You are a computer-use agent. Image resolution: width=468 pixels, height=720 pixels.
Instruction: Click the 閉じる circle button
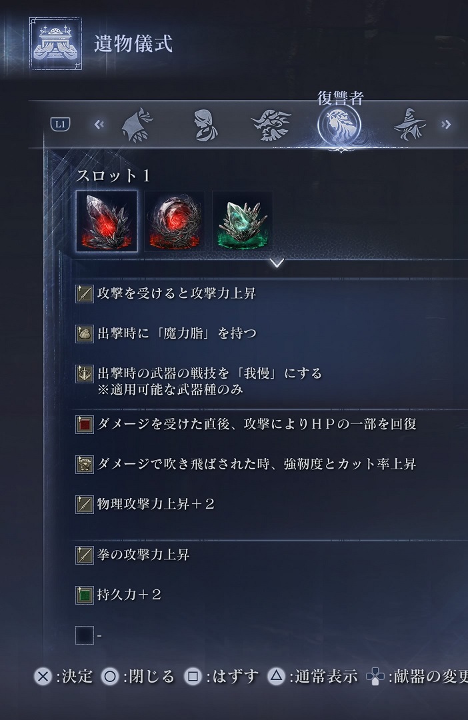click(x=110, y=677)
